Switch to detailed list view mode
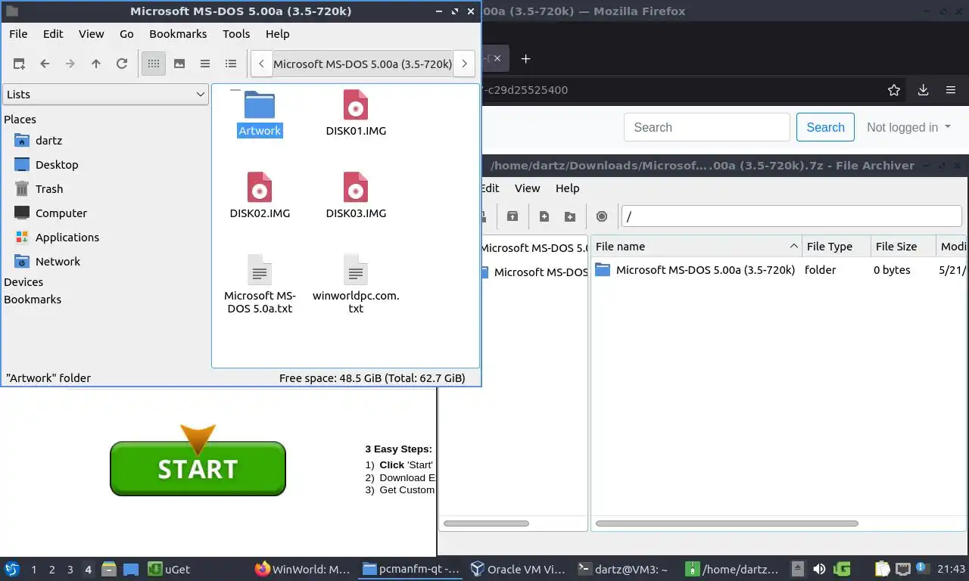 pyautogui.click(x=231, y=64)
